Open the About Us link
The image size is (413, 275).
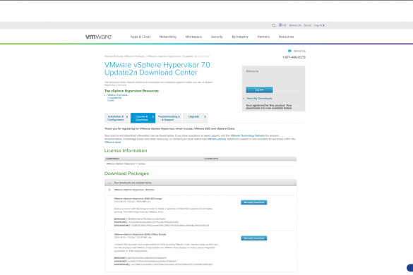click(295, 25)
